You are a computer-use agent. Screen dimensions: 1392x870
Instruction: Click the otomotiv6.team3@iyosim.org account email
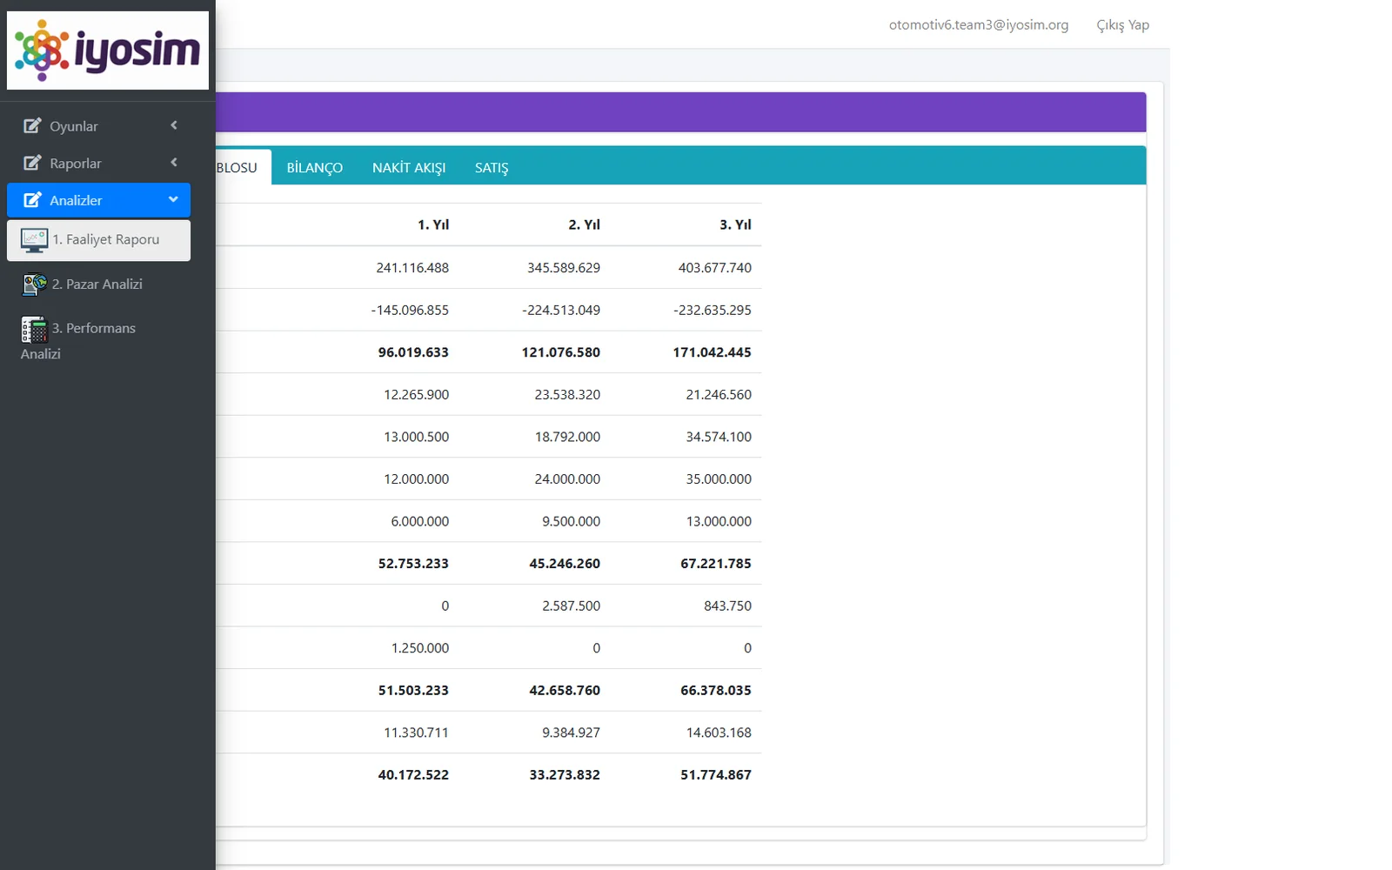[979, 25]
